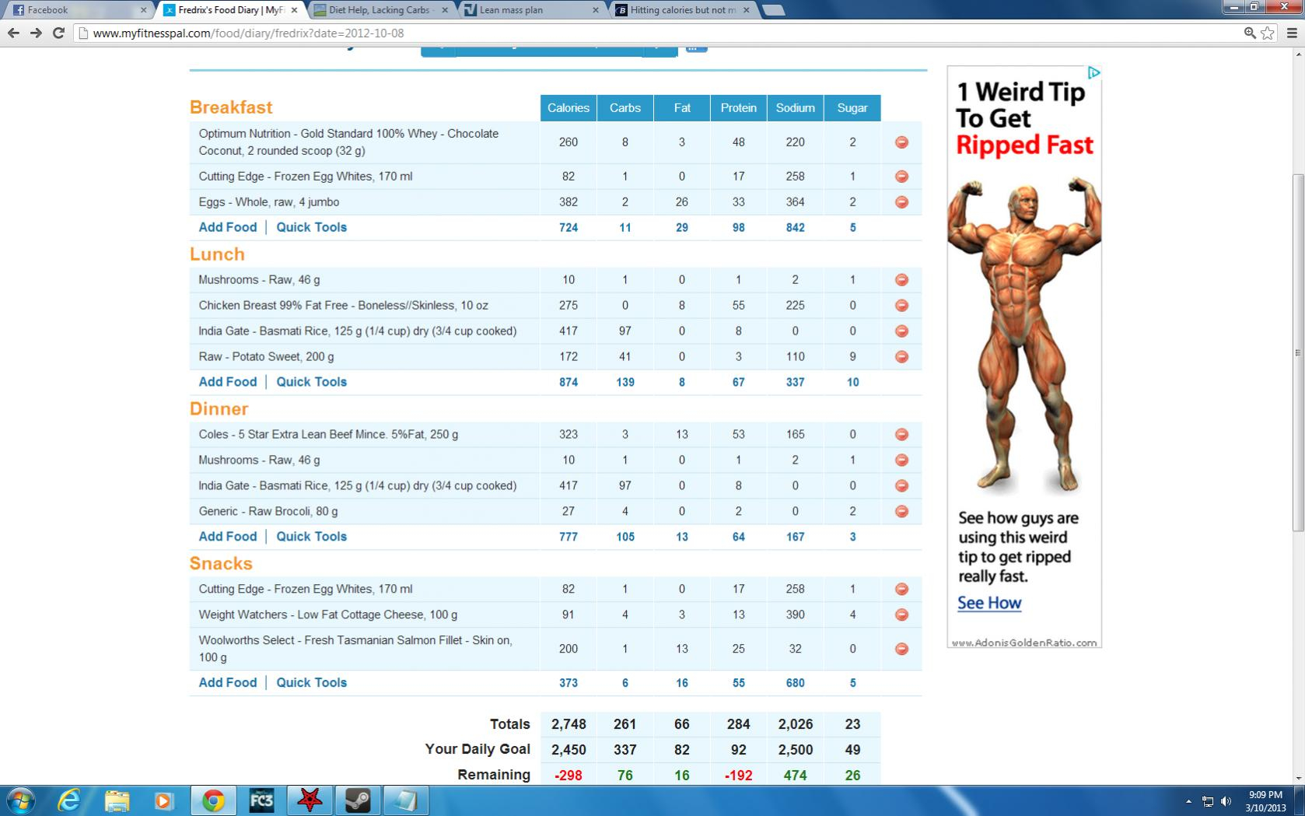Add Food to Dinner
Screen dimensions: 1305x816
[228, 537]
